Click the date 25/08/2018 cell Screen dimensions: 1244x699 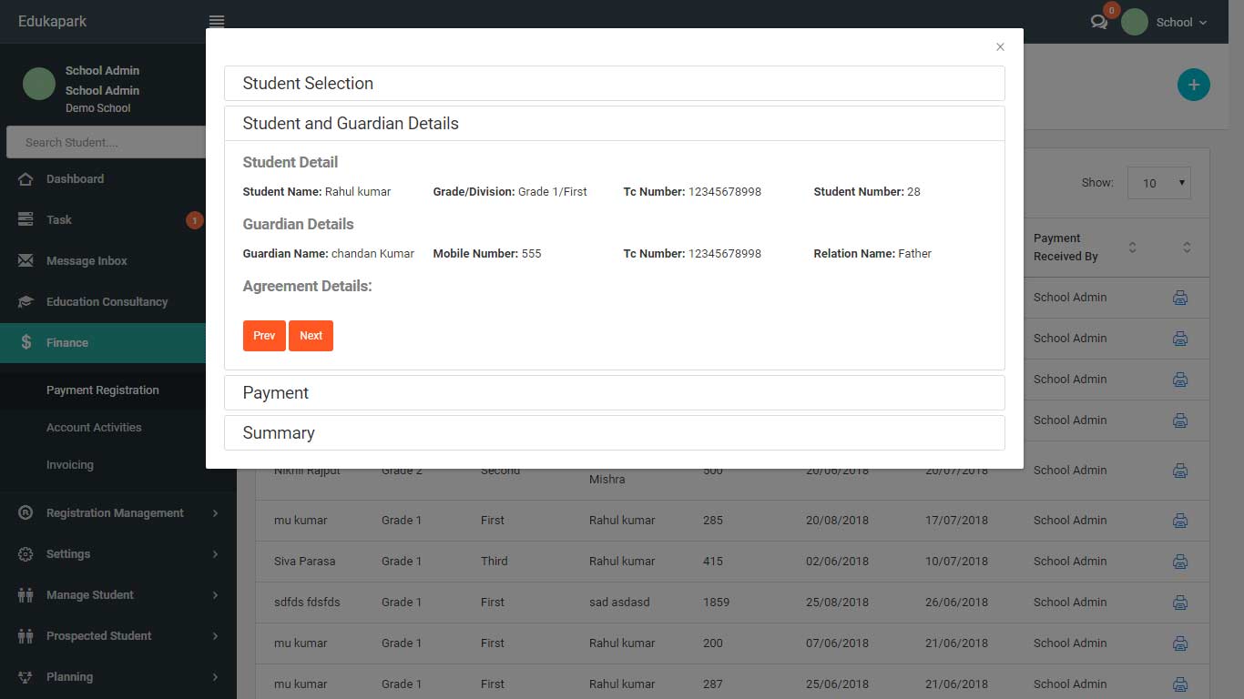click(x=837, y=602)
